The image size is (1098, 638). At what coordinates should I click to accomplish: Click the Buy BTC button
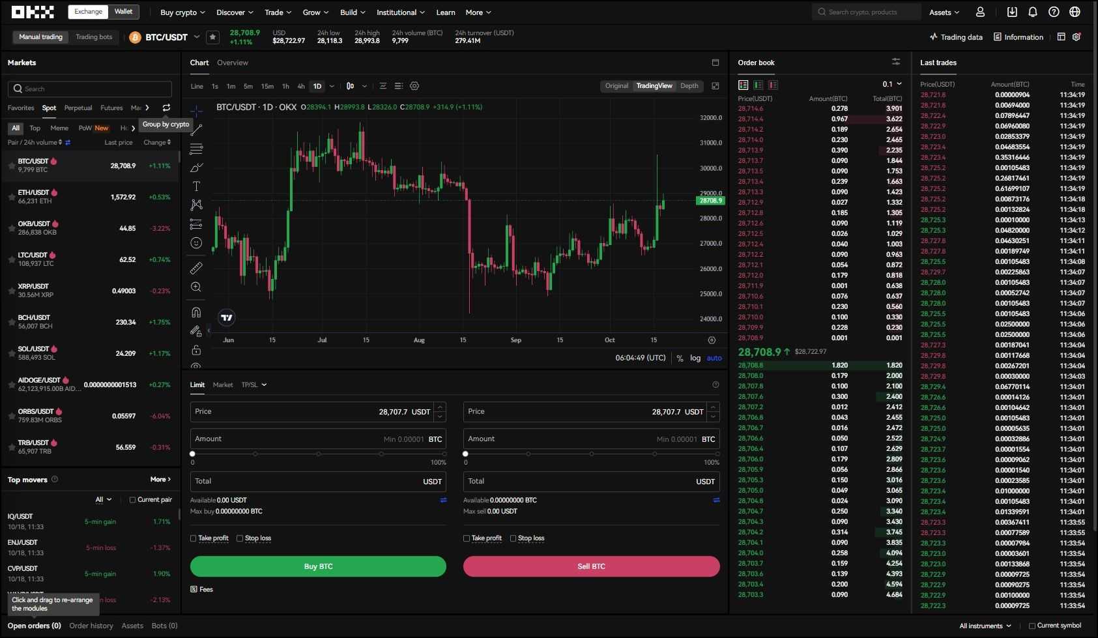318,566
